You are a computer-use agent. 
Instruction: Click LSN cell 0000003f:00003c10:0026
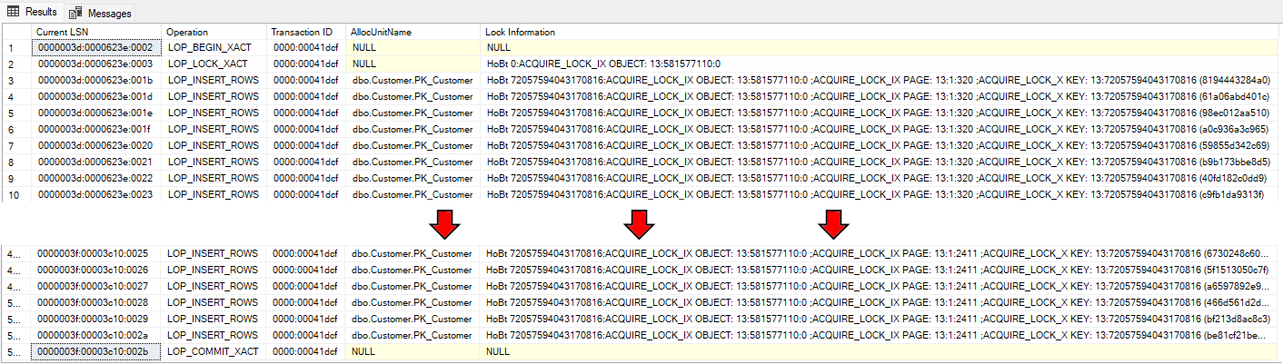click(x=97, y=270)
